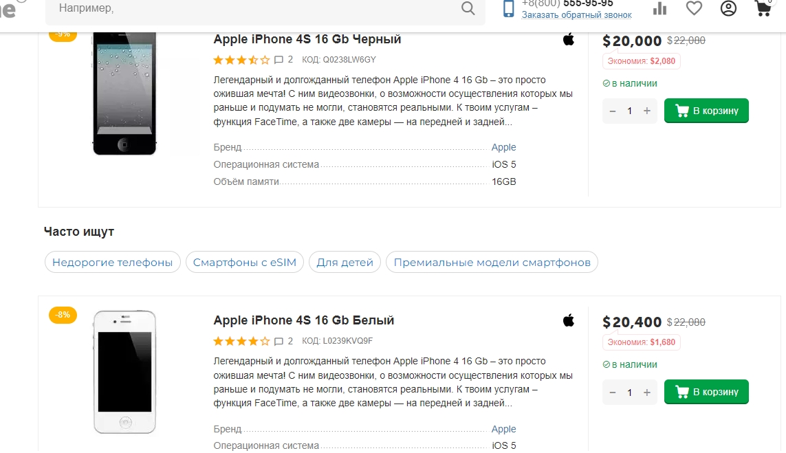Click the search input field
This screenshot has height=453, width=786.
pos(254,8)
